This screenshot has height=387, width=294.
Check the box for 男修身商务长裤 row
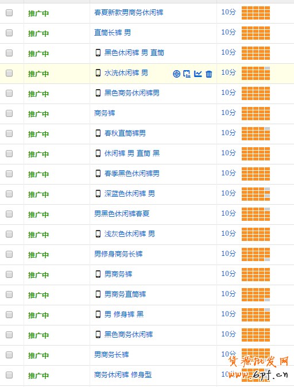point(9,254)
